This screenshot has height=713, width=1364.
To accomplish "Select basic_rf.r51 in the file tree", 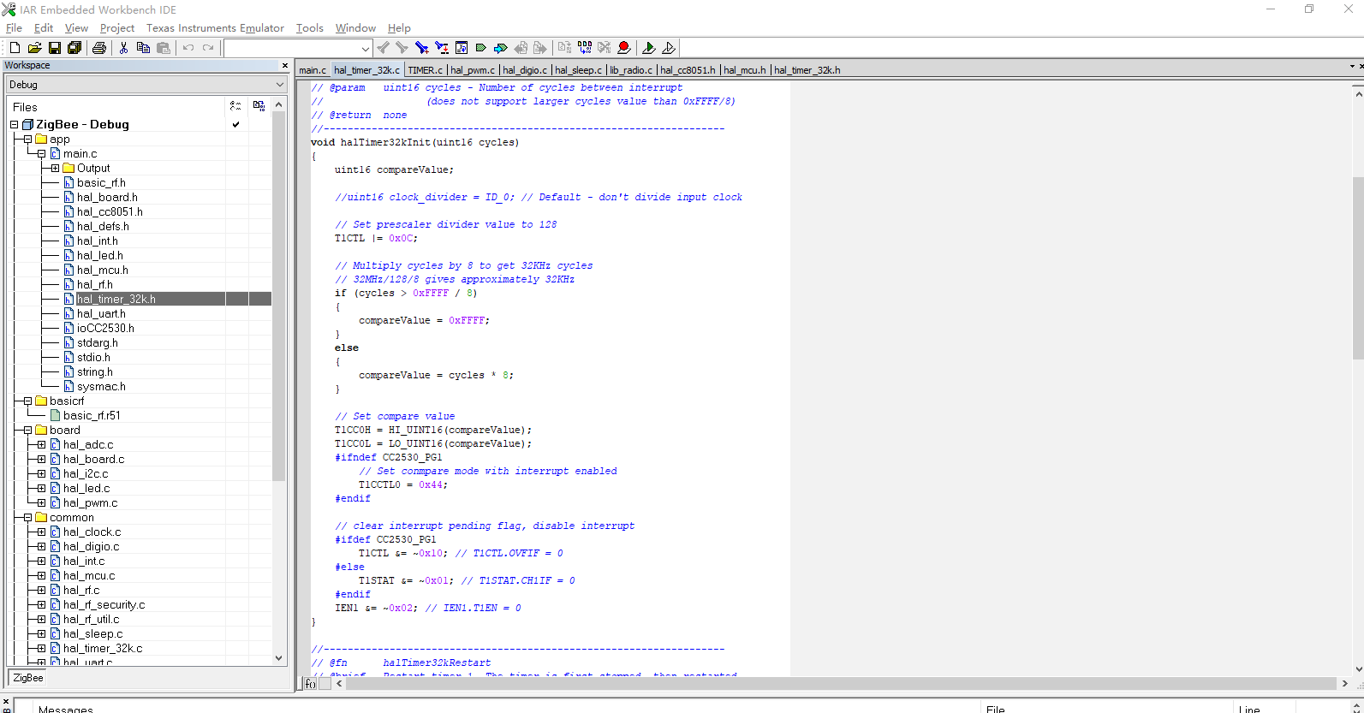I will pos(92,415).
